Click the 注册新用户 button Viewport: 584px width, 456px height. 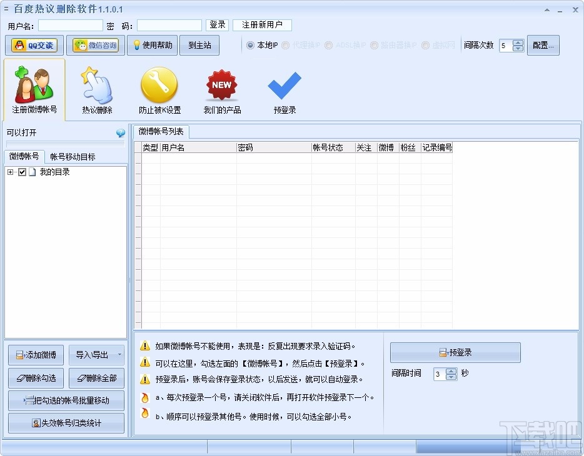pos(263,25)
